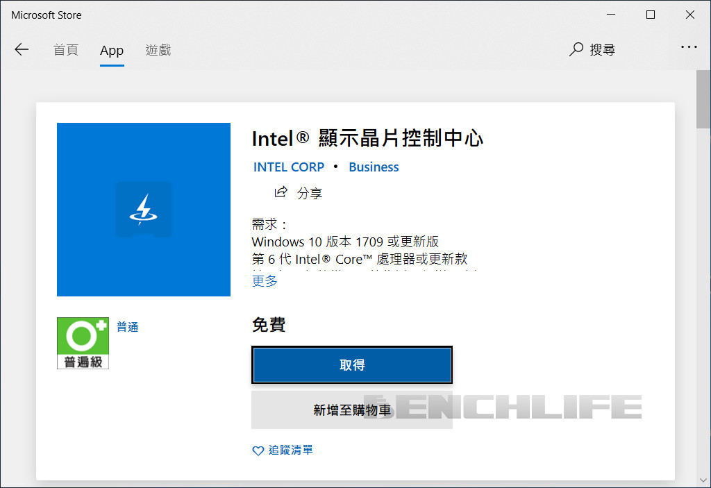Click the 搜尋 label text
This screenshot has height=488, width=711.
click(602, 49)
